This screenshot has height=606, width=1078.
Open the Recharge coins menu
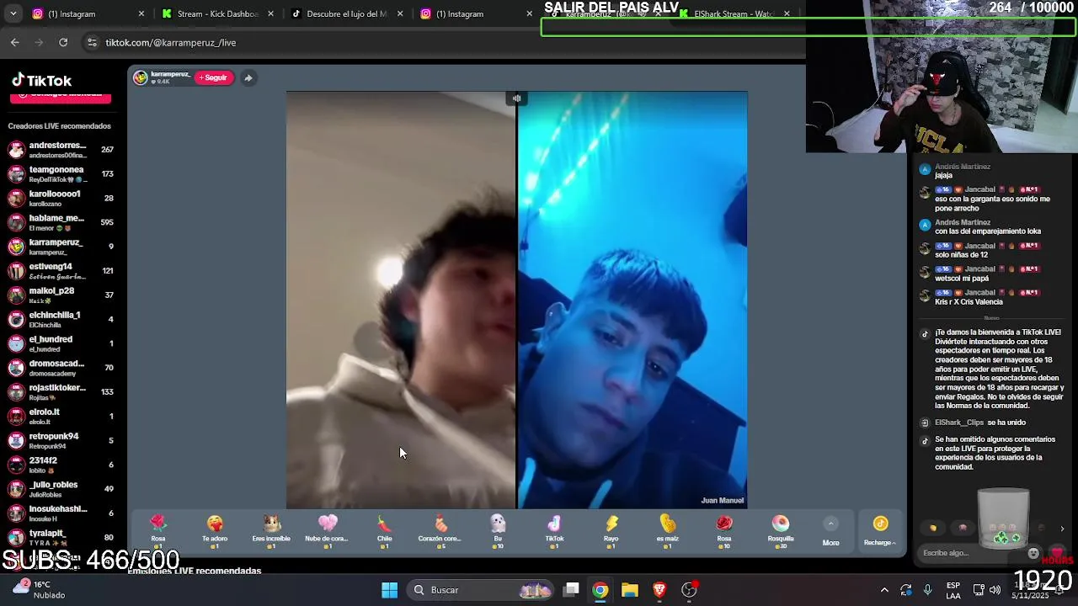coord(880,532)
